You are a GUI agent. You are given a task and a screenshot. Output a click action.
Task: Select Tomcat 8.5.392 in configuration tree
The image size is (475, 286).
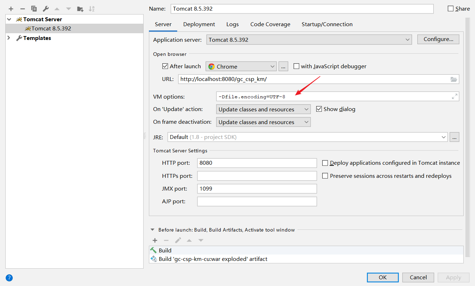(x=74, y=29)
